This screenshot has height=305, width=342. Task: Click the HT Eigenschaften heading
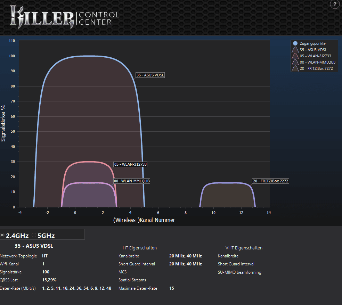pyautogui.click(x=140, y=248)
